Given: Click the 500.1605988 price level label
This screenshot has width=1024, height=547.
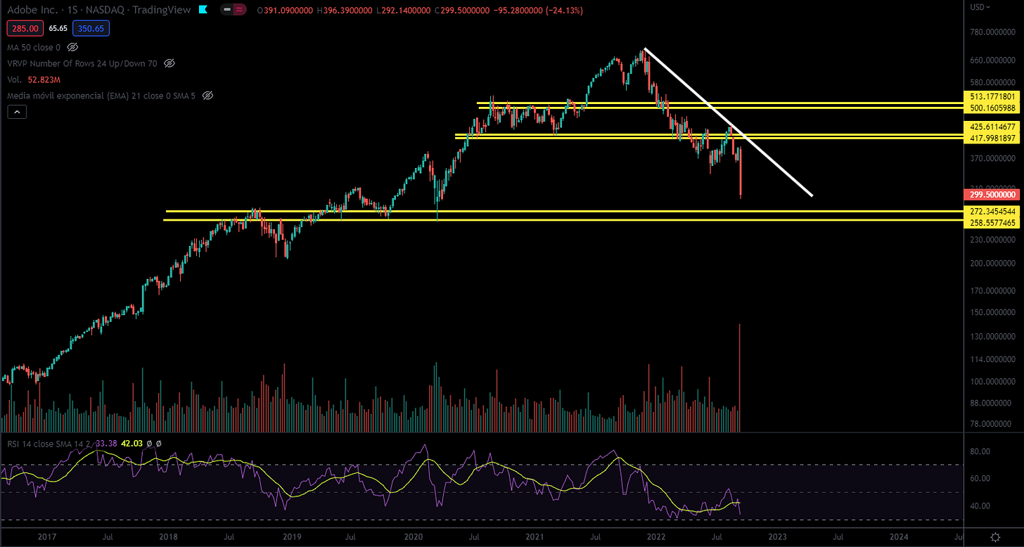Looking at the screenshot, I should (x=992, y=108).
